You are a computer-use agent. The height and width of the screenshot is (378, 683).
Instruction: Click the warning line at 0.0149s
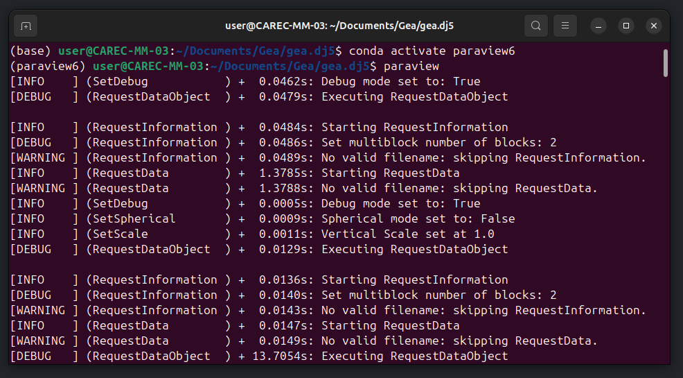pos(304,341)
